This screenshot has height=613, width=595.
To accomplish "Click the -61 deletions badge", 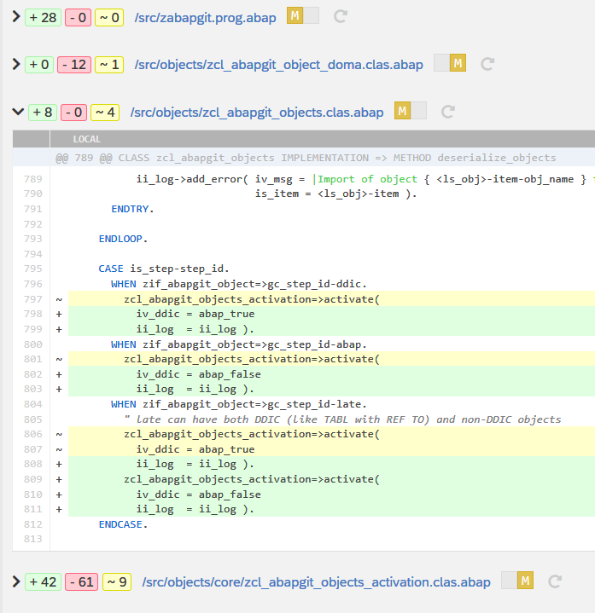I will 81,582.
